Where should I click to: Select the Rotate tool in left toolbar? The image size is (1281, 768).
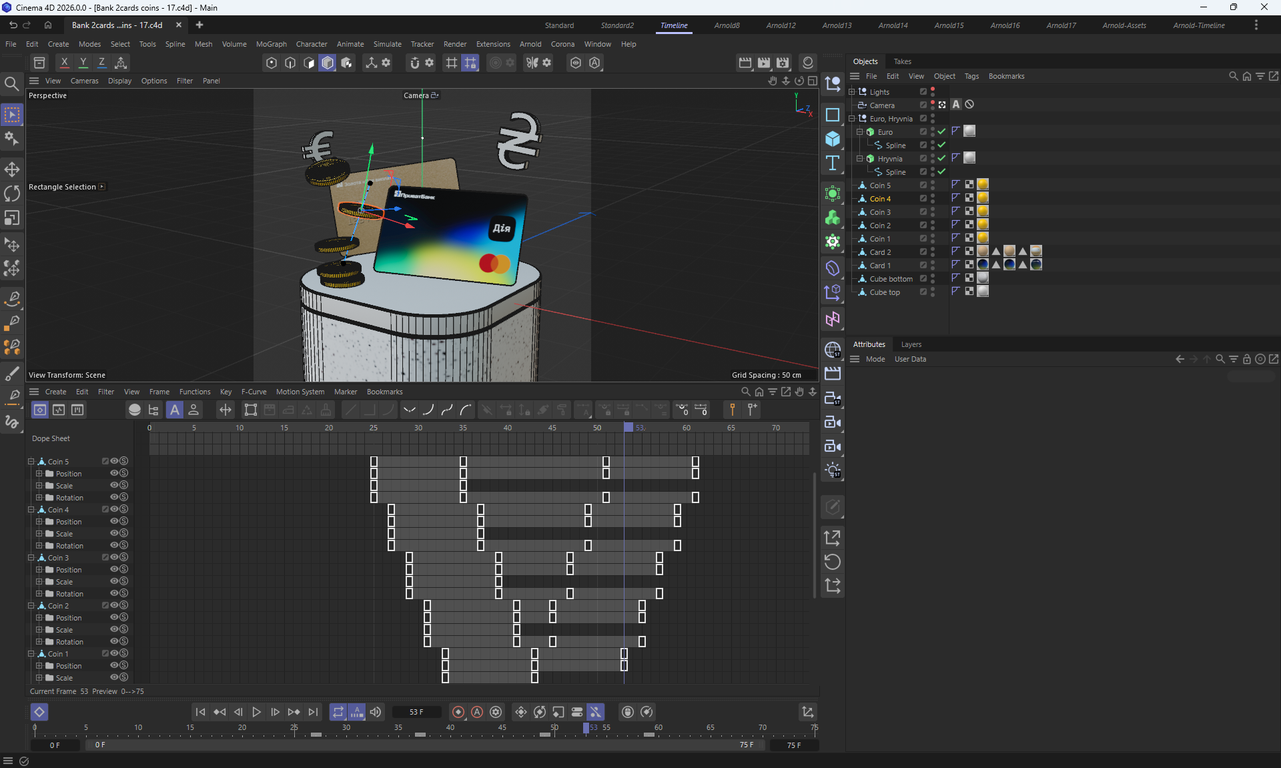point(12,194)
